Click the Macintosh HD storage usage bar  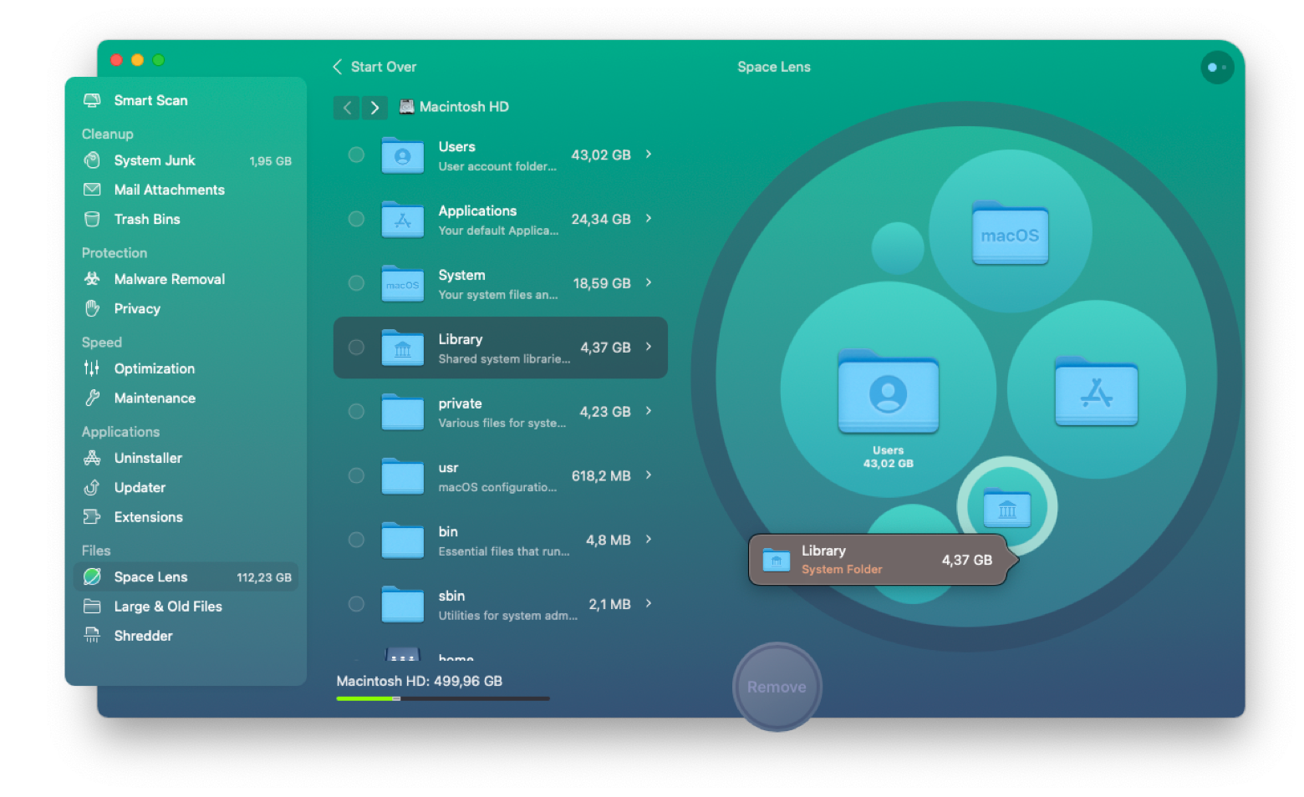[x=443, y=698]
